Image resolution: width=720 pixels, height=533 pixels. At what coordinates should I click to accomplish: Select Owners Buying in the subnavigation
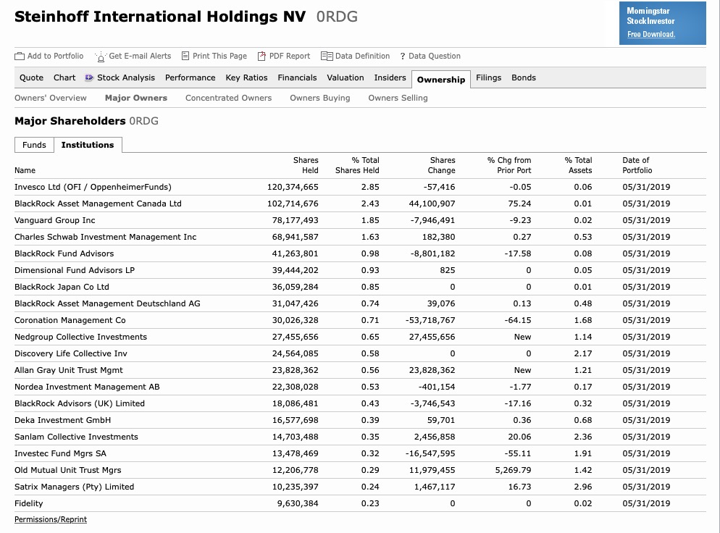pos(319,97)
